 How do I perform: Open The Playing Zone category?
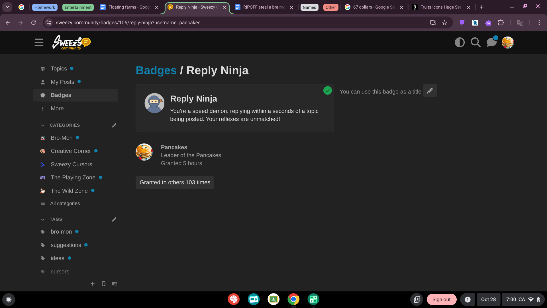point(73,177)
